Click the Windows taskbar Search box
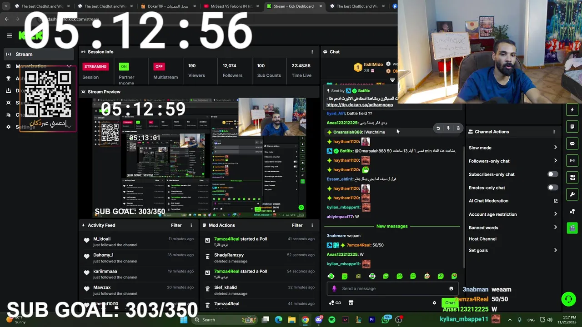The width and height of the screenshot is (582, 327). tap(225, 320)
